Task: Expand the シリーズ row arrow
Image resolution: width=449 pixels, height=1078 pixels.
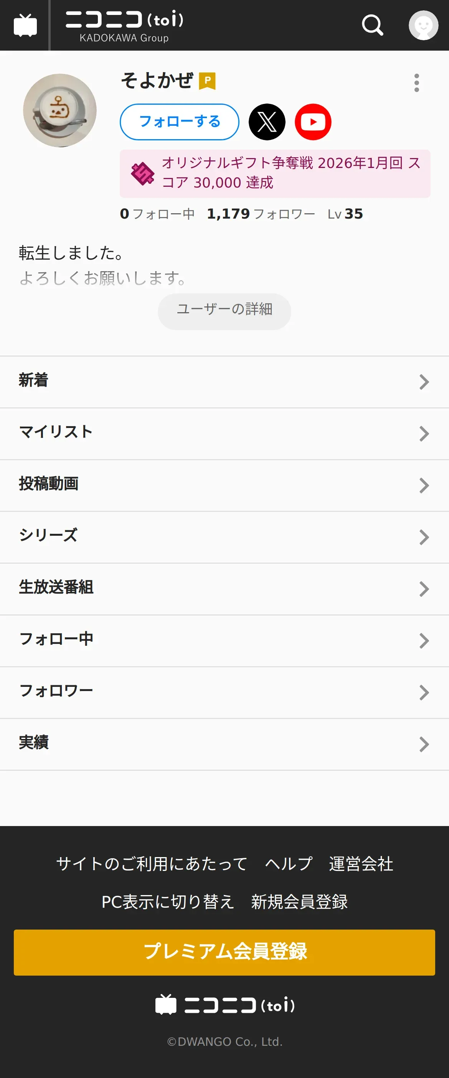Action: [x=424, y=537]
